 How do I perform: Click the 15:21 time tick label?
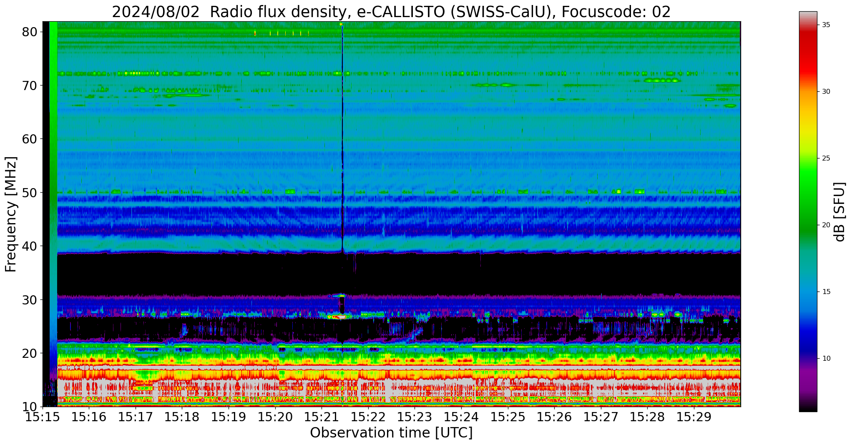tap(322, 417)
